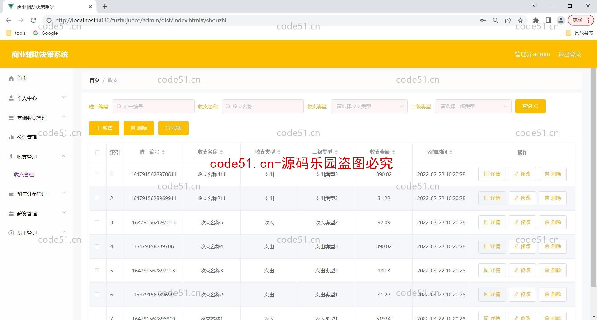The height and width of the screenshot is (320, 597).
Task: Open the browser profile avatar icon
Action: (561, 20)
